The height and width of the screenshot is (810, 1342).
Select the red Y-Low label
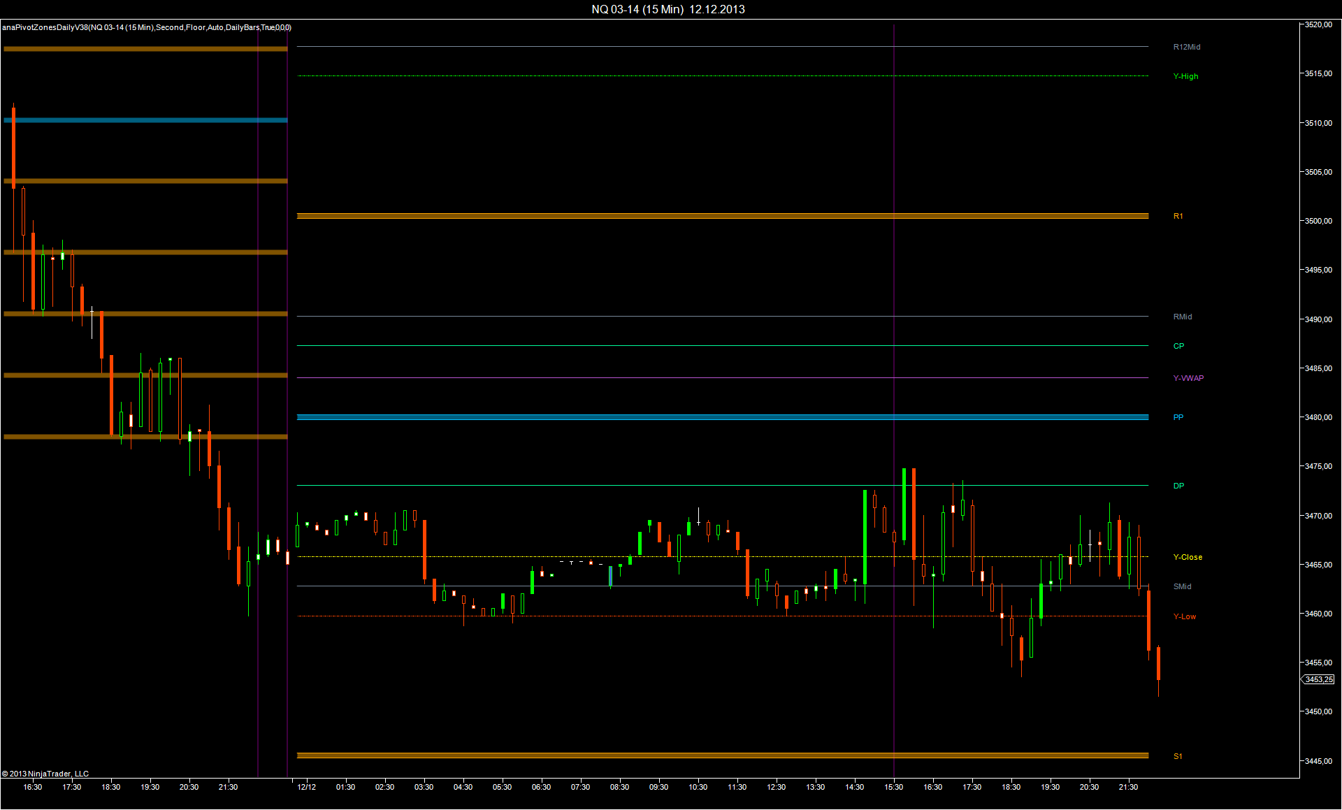tap(1184, 616)
